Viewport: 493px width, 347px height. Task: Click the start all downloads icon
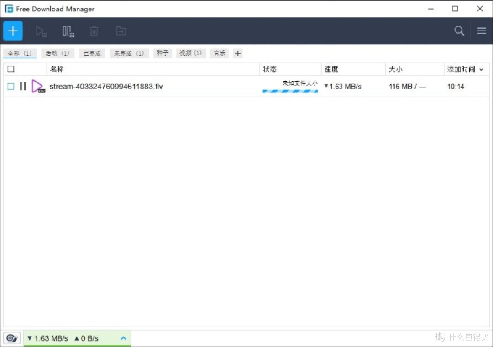point(41,31)
